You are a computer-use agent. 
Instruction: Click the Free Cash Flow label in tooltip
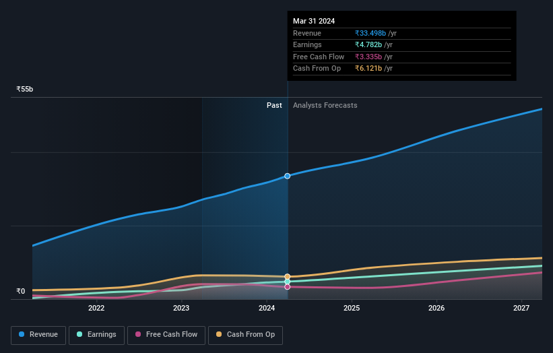(x=319, y=57)
